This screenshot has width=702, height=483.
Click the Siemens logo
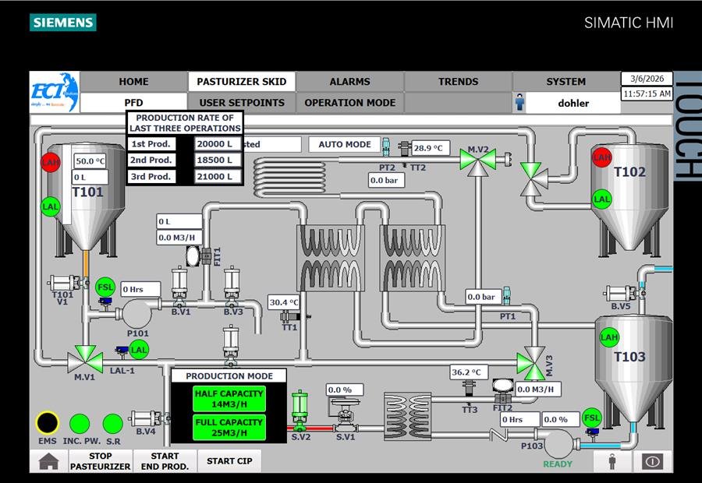[63, 23]
